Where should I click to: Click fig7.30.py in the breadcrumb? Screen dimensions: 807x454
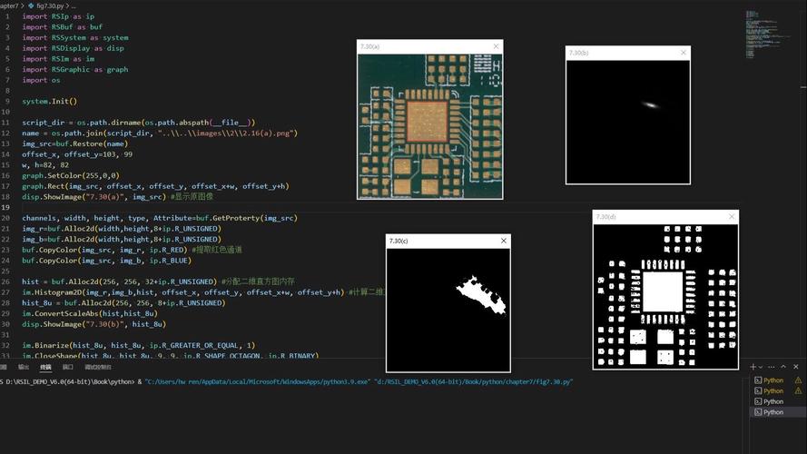click(49, 5)
